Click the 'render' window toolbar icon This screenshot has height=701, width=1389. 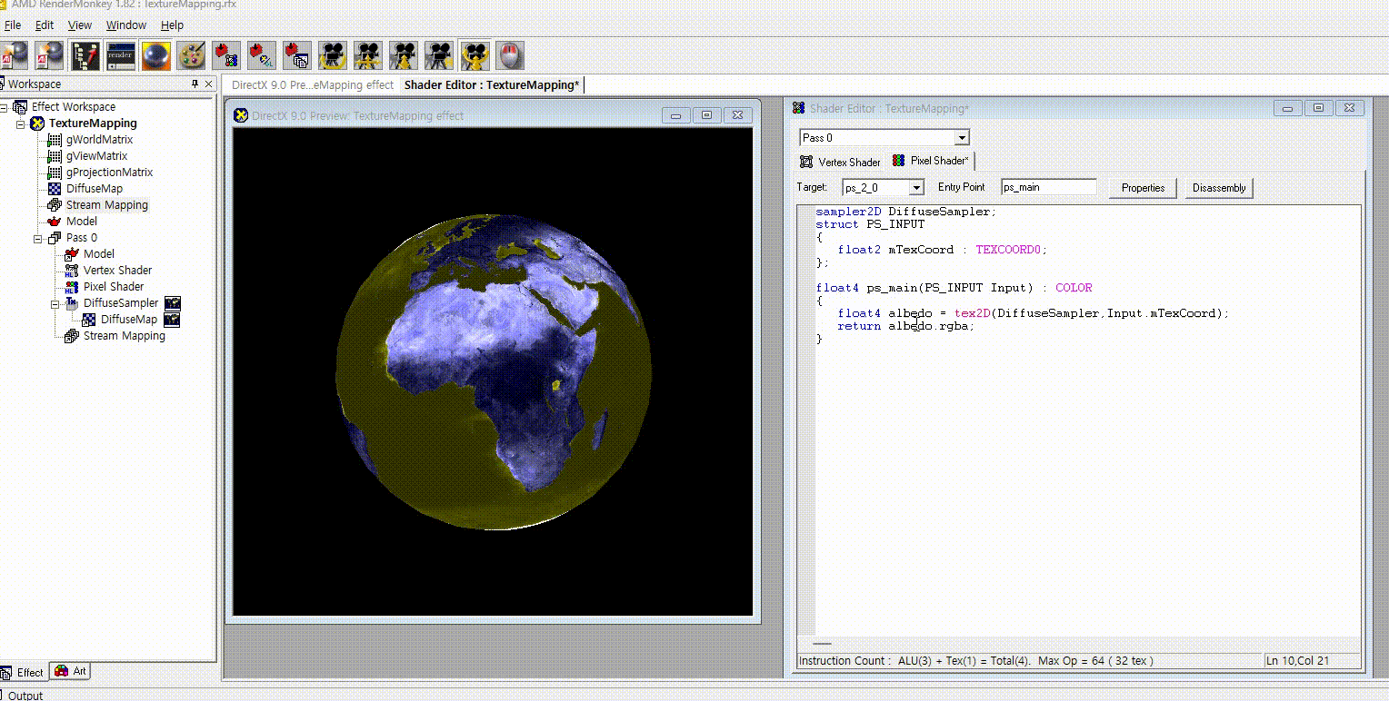pyautogui.click(x=121, y=55)
